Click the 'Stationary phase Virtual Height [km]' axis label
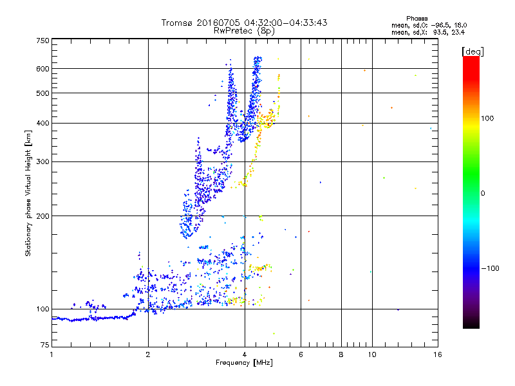This screenshot has width=515, height=386. pos(28,193)
